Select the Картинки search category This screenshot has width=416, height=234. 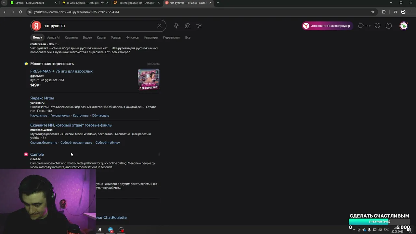pos(71,37)
